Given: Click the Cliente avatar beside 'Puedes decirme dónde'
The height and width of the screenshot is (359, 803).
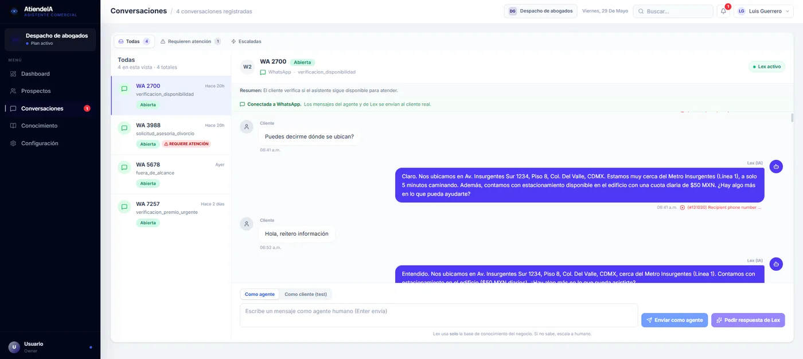Looking at the screenshot, I should pos(247,127).
